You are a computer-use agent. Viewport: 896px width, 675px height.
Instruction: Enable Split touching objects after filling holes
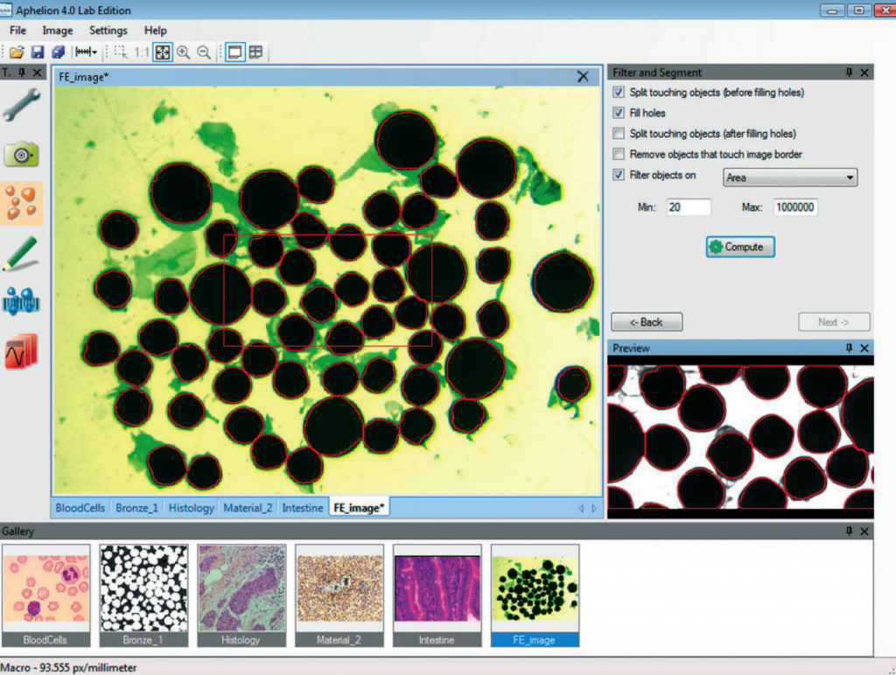click(x=619, y=134)
